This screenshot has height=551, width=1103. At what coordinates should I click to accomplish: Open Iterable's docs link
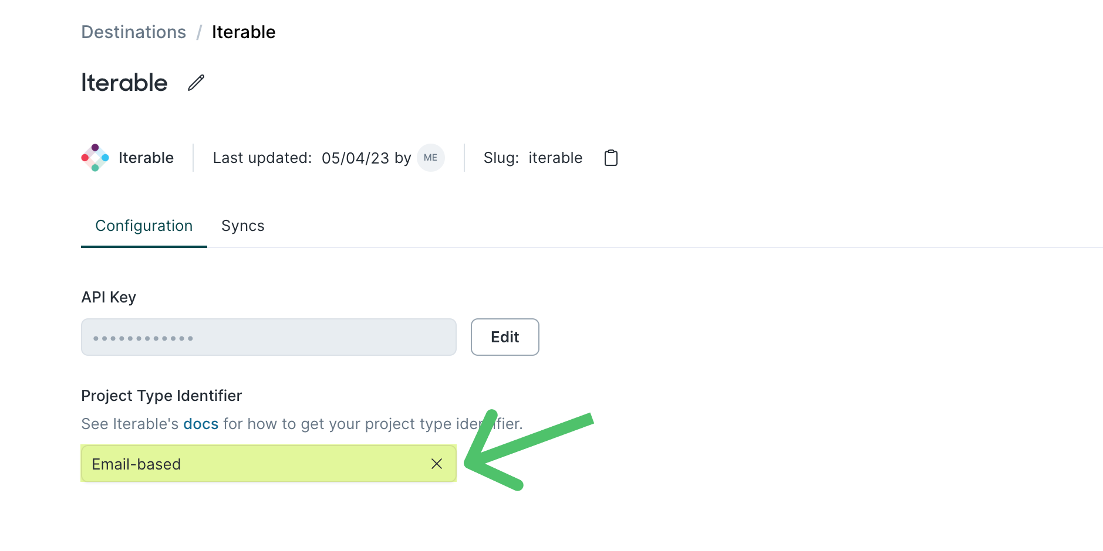pos(200,423)
